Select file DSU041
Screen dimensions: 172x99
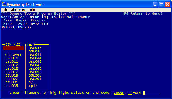pyautogui.click(x=35, y=55)
